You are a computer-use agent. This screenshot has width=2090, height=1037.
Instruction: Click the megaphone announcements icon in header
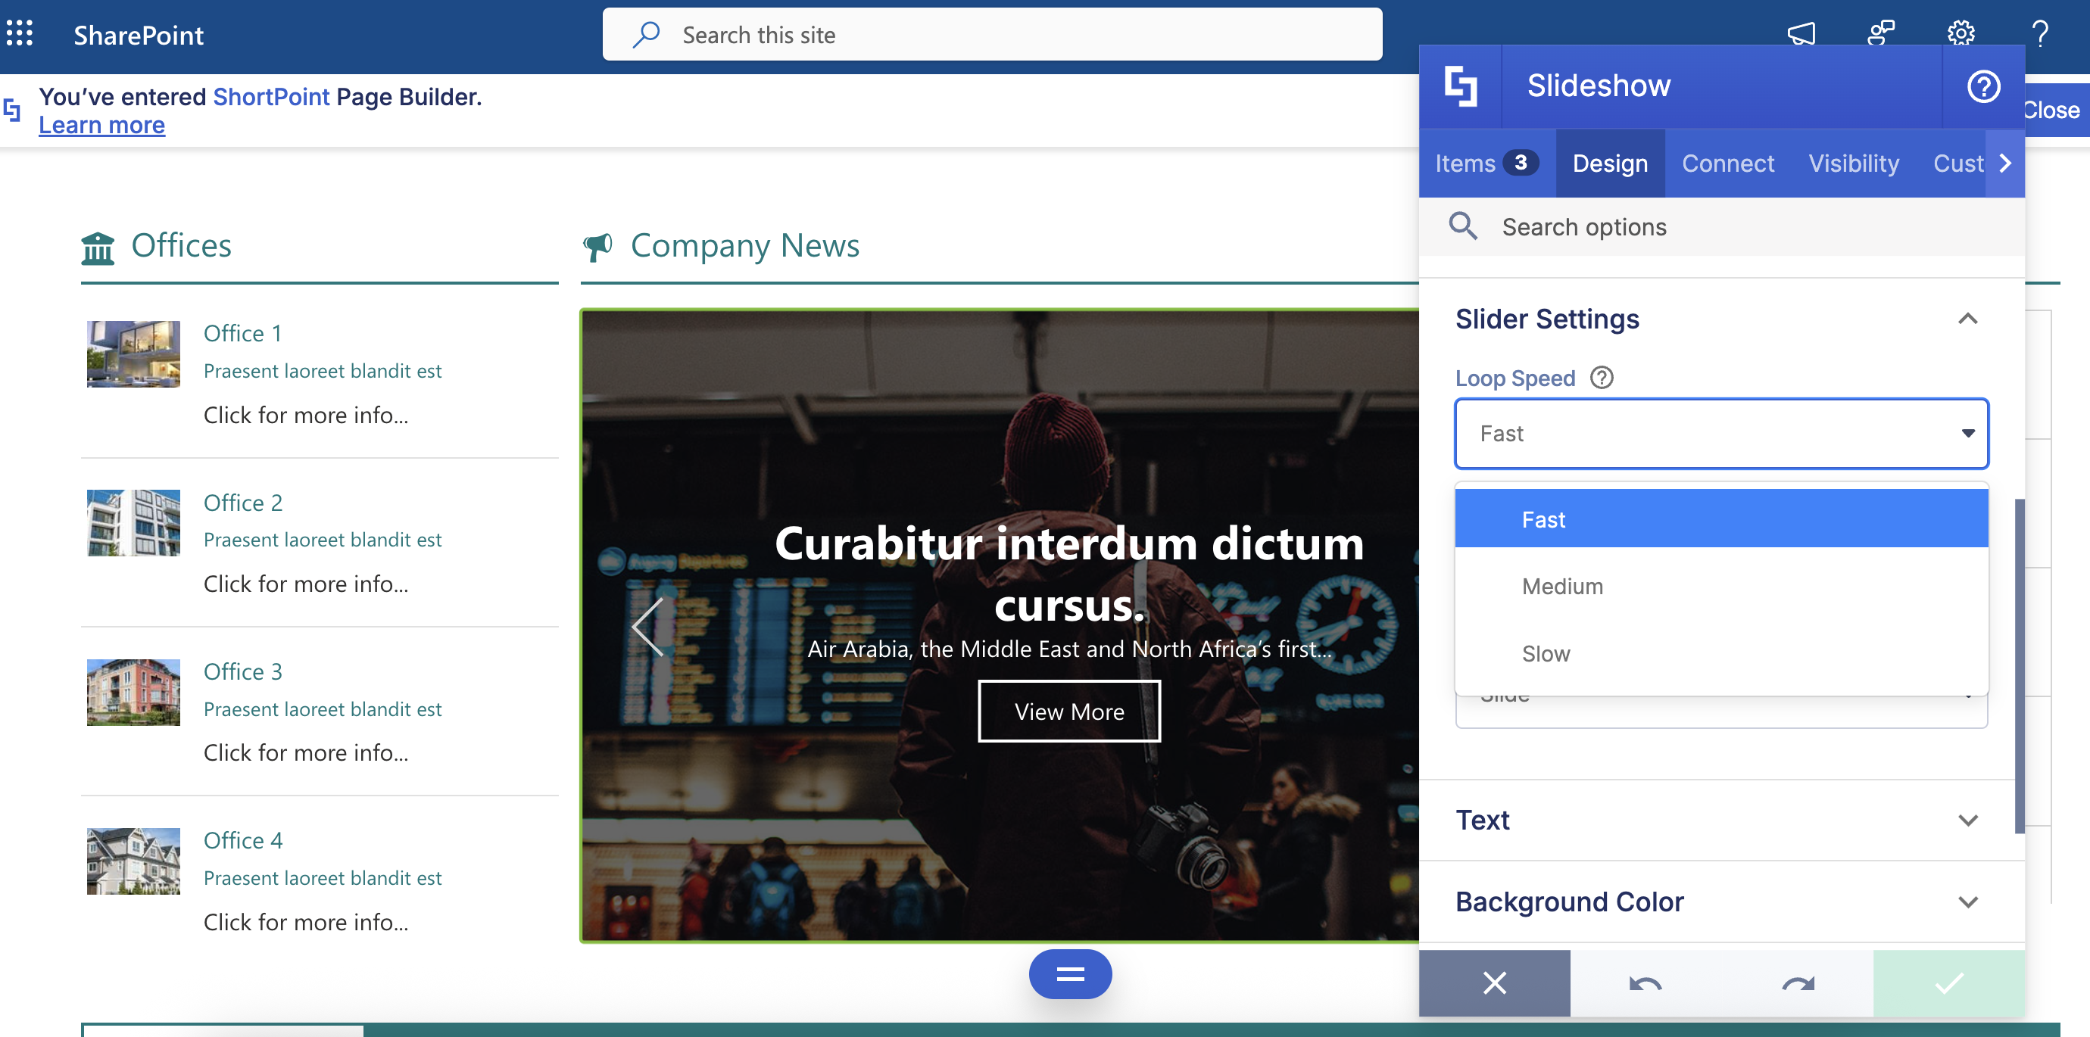tap(1801, 34)
